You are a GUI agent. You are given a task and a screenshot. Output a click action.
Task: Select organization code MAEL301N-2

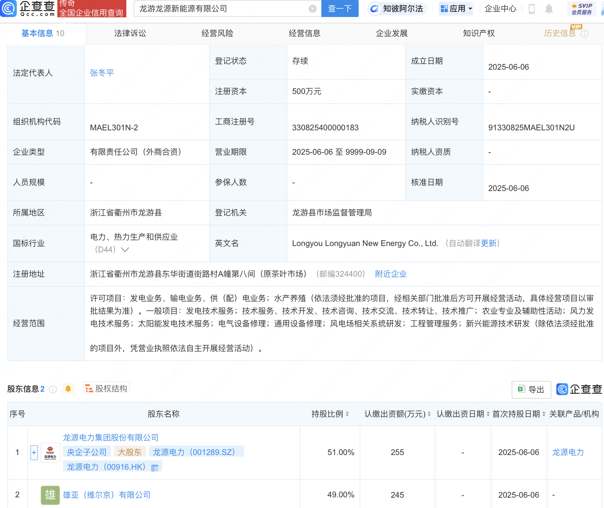(x=114, y=128)
